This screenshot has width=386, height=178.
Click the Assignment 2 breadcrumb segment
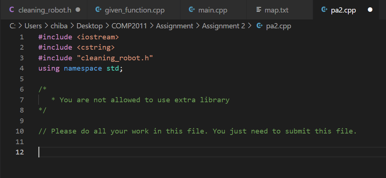(x=224, y=26)
